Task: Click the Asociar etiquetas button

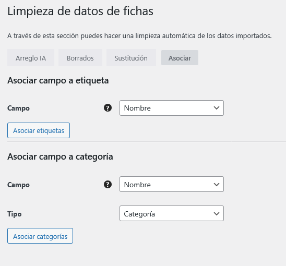Action: (39, 130)
